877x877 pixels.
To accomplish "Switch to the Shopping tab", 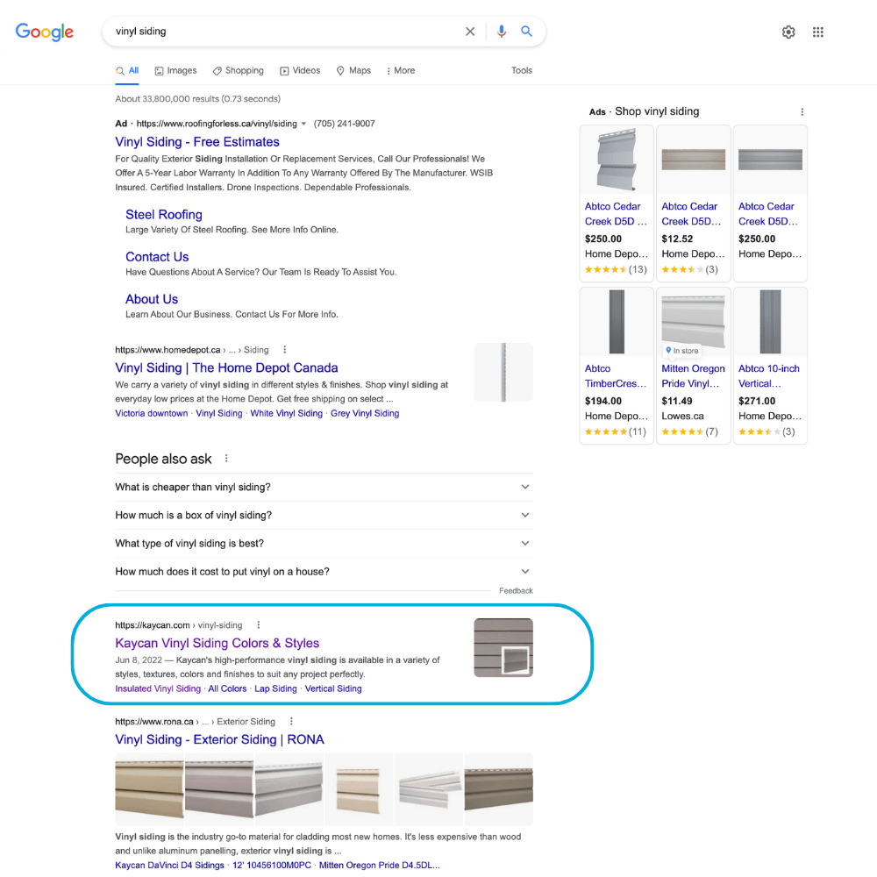I will pyautogui.click(x=239, y=70).
